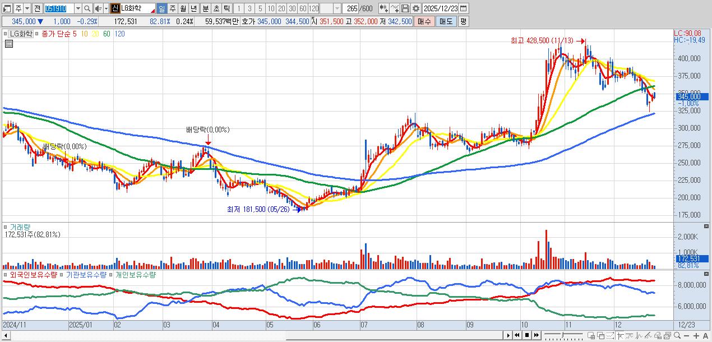Choose interval 3 button
The image size is (712, 342).
(249, 8)
